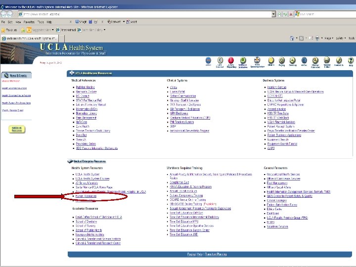Click the Nursing - Staff Information link
This screenshot has width=356, height=267.
click(184, 100)
